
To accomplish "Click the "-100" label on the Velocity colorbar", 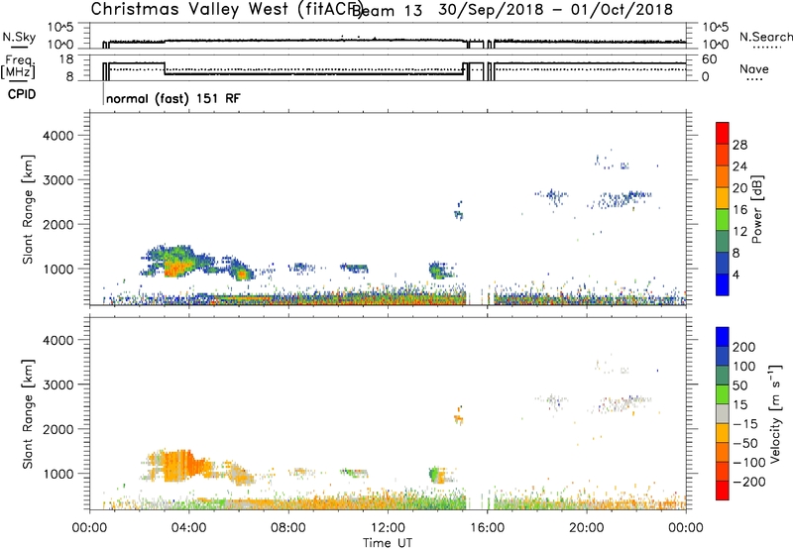I will 749,463.
